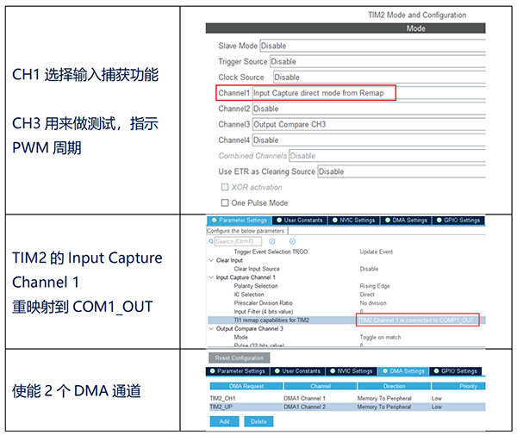Click the Update Event TRGO value
This screenshot has width=517, height=435.
pyautogui.click(x=377, y=252)
